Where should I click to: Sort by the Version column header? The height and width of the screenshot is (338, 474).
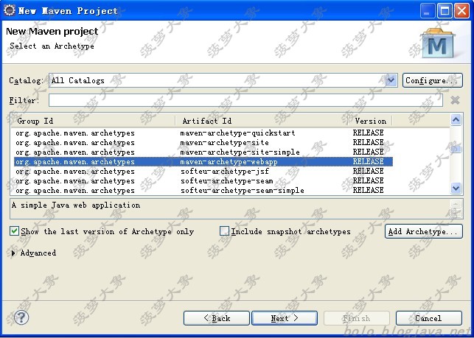[370, 121]
